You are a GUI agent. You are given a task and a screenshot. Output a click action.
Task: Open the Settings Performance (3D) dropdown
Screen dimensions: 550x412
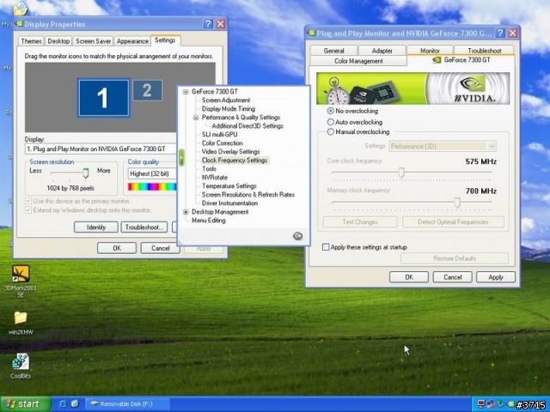[443, 146]
